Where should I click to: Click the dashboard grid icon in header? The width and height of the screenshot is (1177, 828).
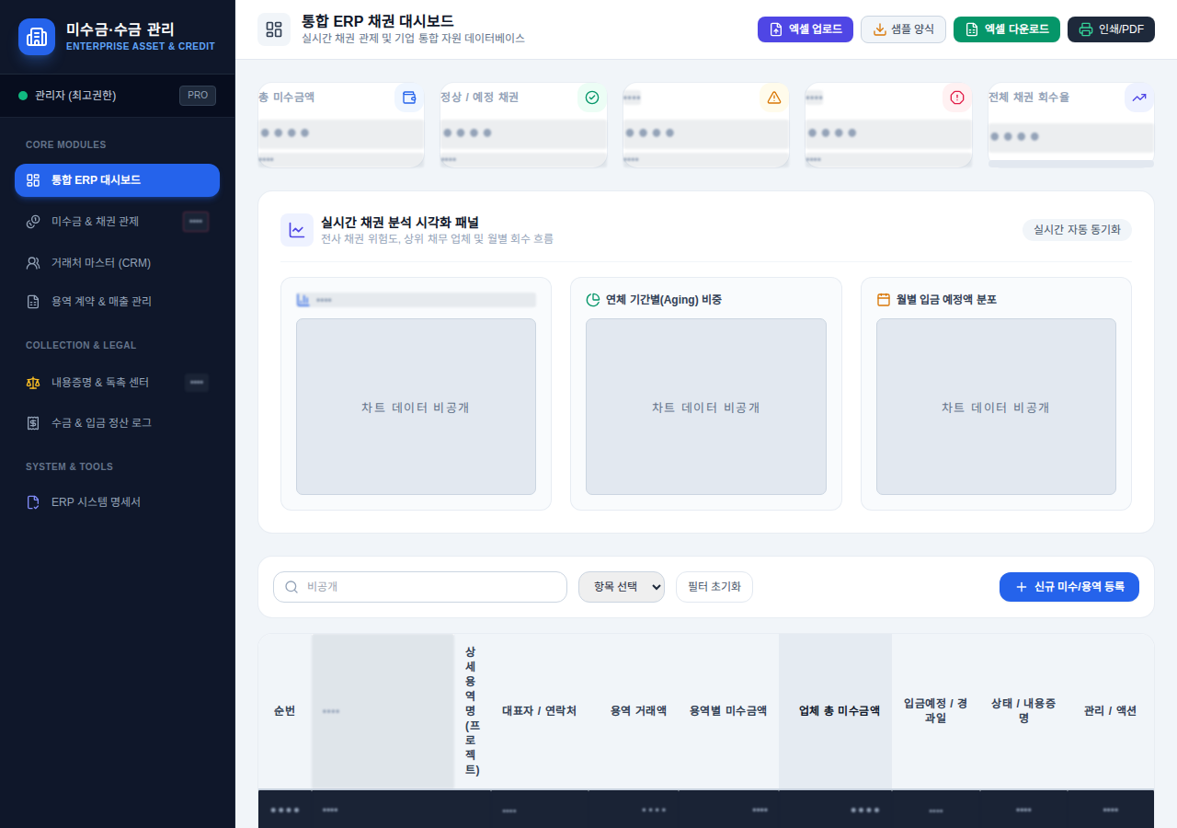274,29
